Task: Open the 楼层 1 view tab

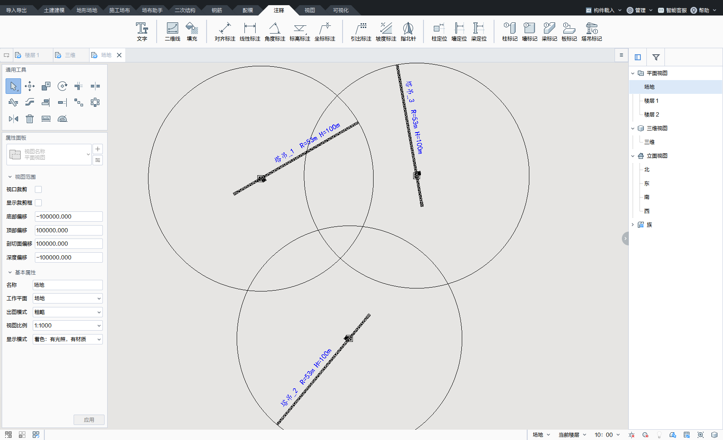Action: [x=32, y=55]
